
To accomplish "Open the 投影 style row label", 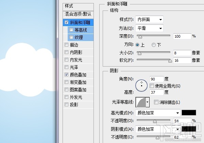I will coord(74,105).
